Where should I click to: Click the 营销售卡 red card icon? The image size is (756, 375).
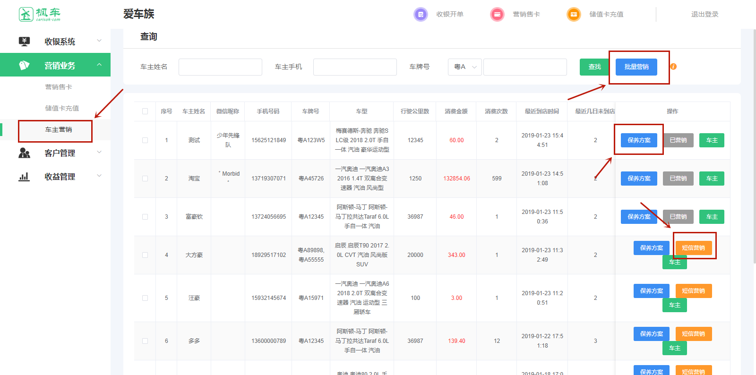pos(497,15)
